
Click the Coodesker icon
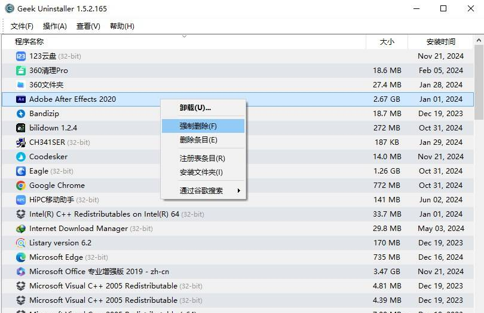[21, 157]
